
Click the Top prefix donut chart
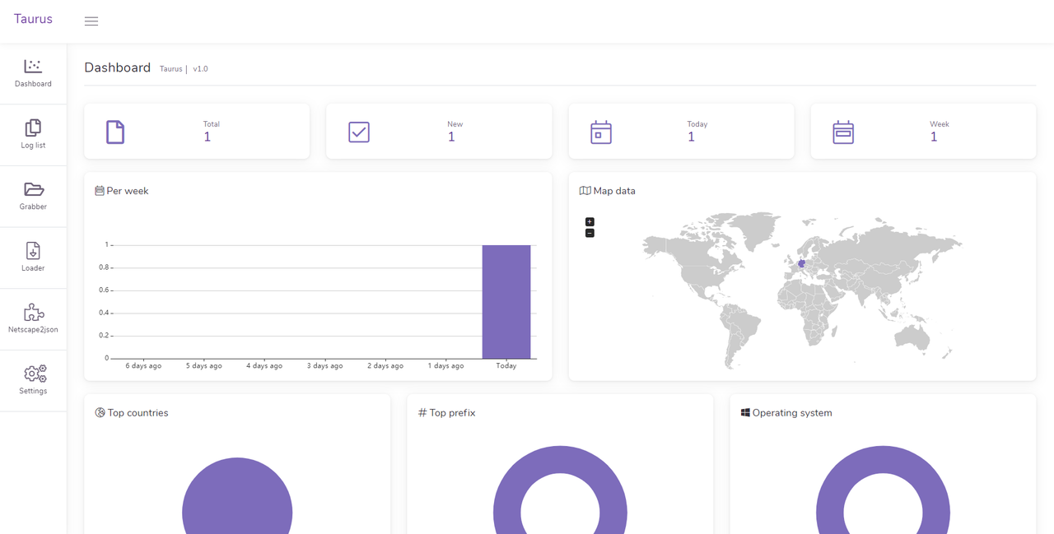pyautogui.click(x=560, y=490)
